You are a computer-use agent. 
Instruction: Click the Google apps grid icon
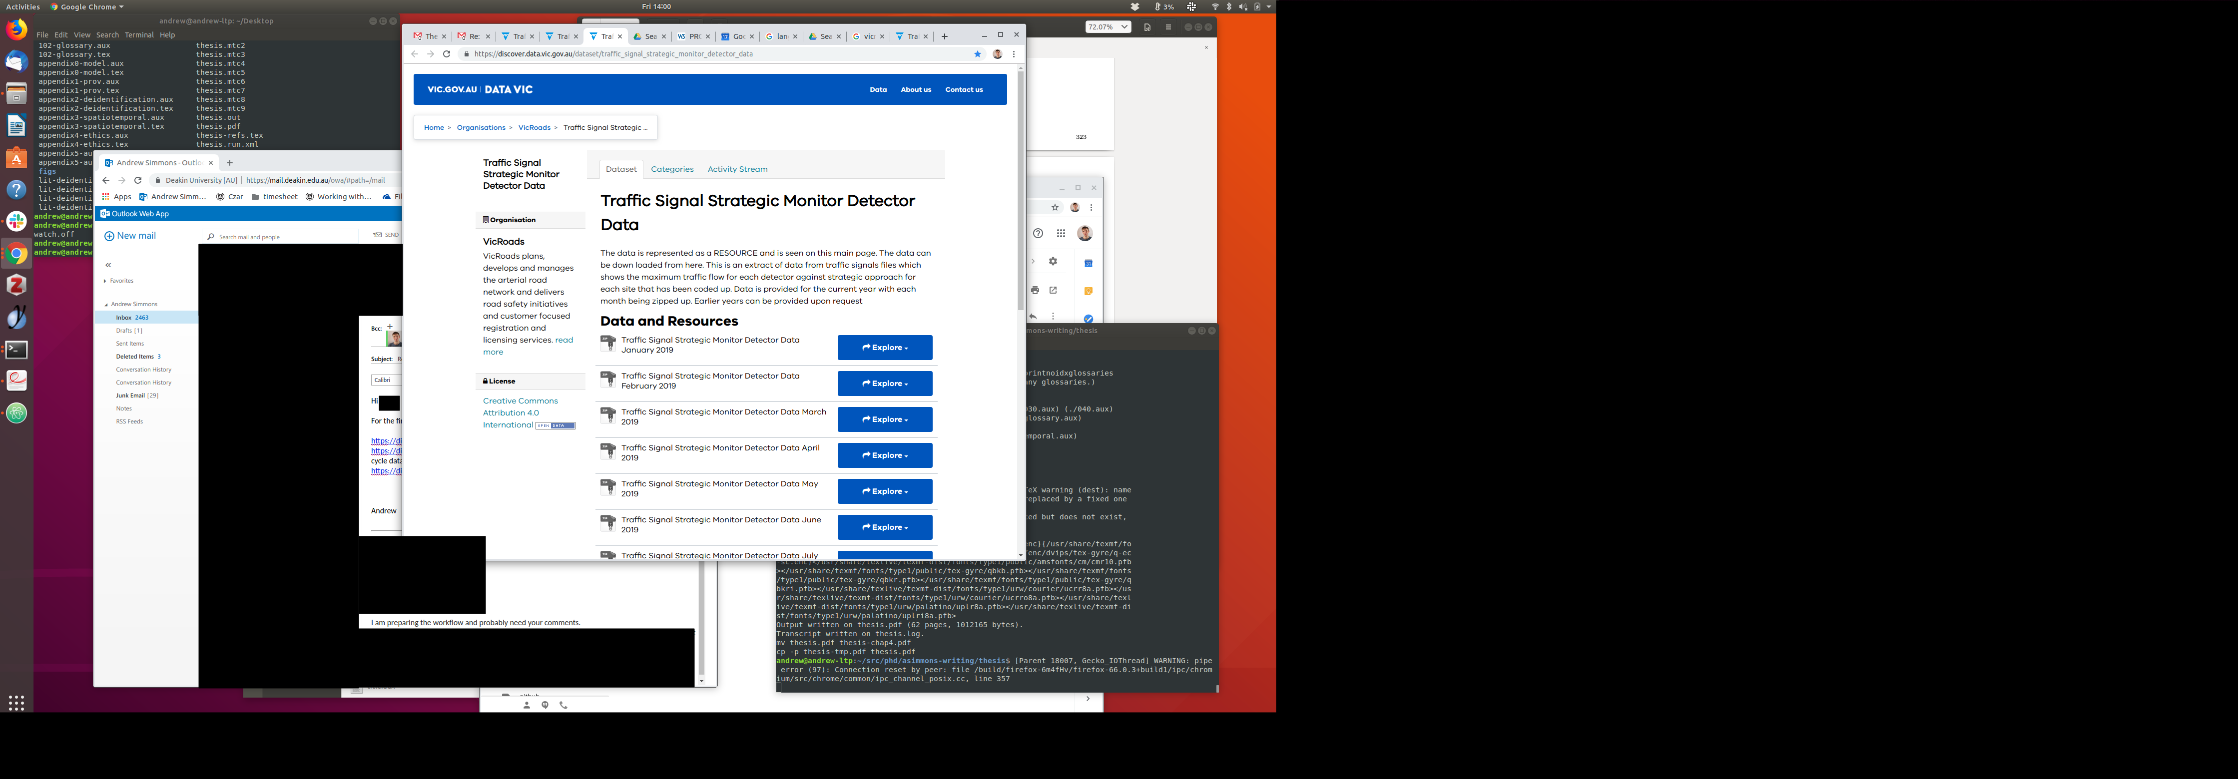(1061, 234)
